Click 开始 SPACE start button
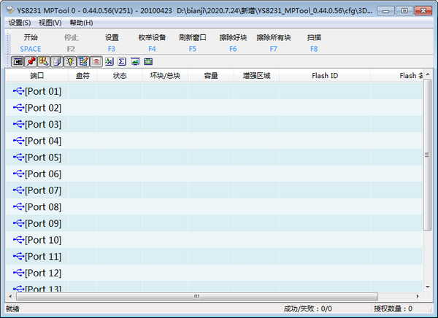 click(31, 43)
